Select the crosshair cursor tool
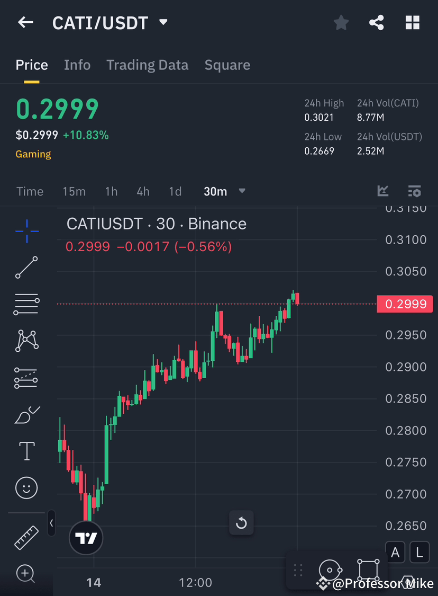 (x=26, y=230)
